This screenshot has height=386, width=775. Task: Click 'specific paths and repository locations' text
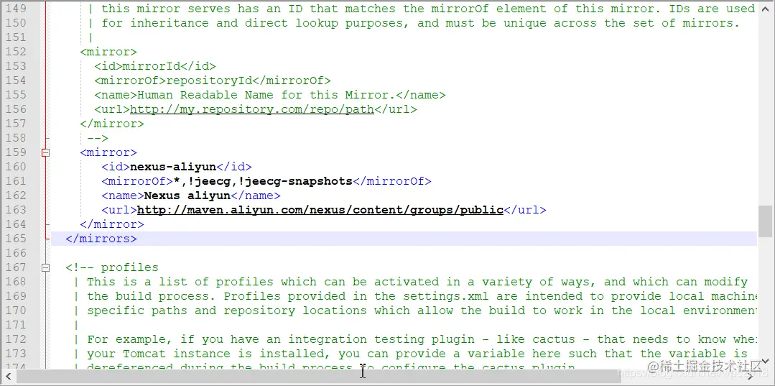[x=227, y=311]
